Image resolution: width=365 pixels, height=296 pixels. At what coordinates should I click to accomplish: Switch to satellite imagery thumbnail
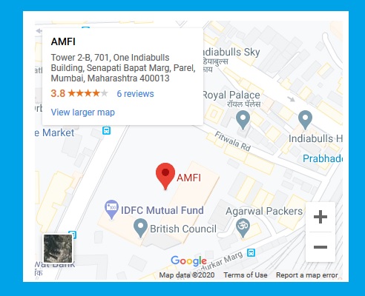click(58, 249)
